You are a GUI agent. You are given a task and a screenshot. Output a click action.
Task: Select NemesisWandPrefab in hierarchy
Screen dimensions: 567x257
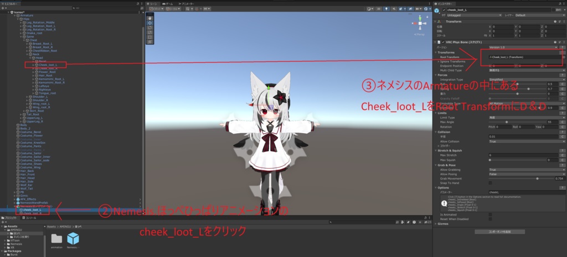(34, 203)
